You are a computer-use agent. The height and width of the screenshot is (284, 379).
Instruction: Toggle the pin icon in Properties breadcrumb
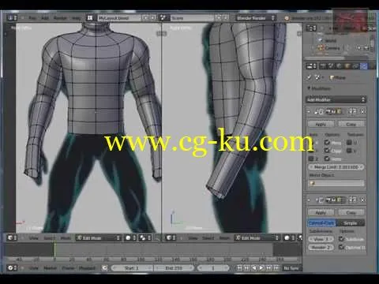[x=309, y=77]
